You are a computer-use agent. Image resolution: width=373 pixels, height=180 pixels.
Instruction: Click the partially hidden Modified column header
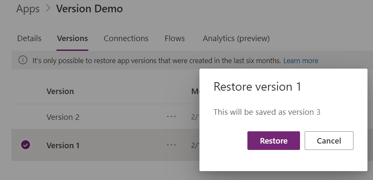pos(195,91)
